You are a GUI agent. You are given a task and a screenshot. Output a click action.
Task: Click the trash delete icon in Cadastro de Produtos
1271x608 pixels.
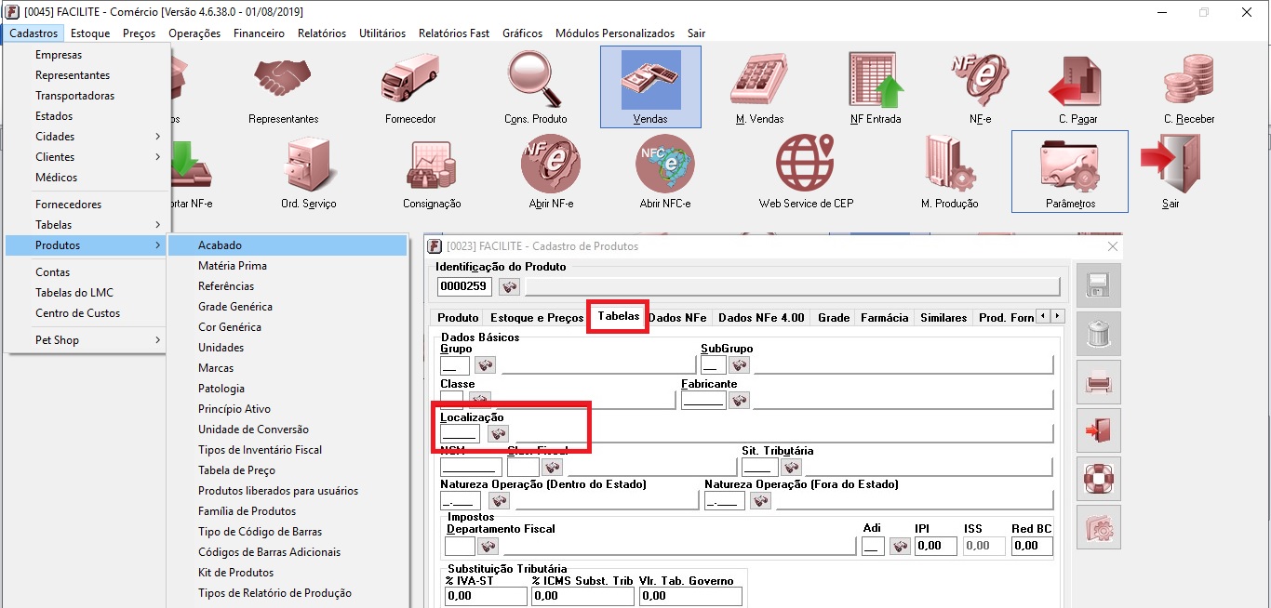tap(1099, 334)
